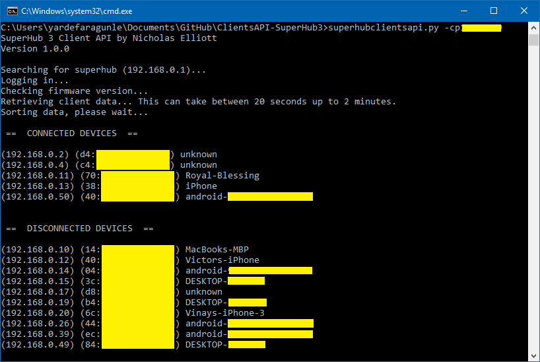Screen dimensions: 540x362
Task: Click the DESKTOP device at 192.168.0.19
Action: coord(226,303)
